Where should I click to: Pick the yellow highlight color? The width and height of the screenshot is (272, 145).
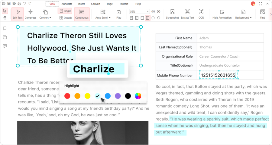point(87,96)
